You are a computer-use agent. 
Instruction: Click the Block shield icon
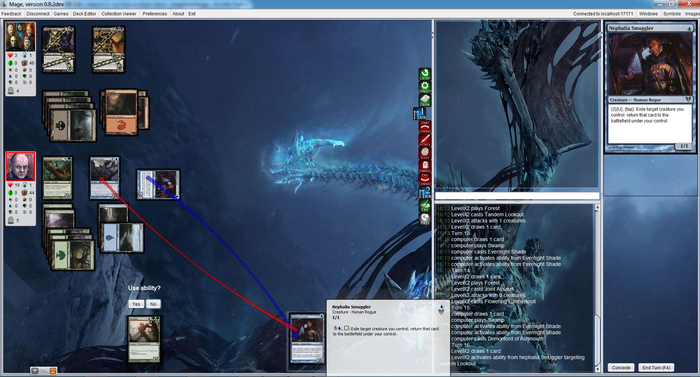[425, 153]
